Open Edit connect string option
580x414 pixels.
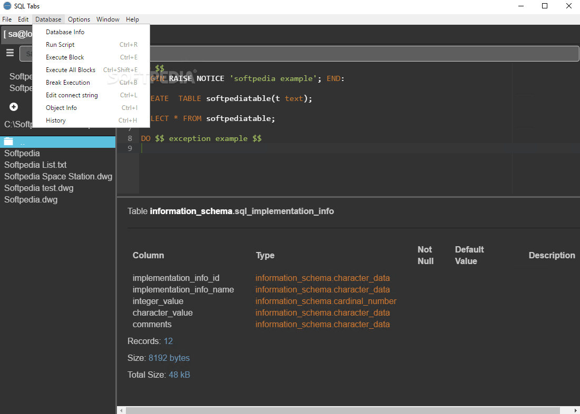pos(72,95)
